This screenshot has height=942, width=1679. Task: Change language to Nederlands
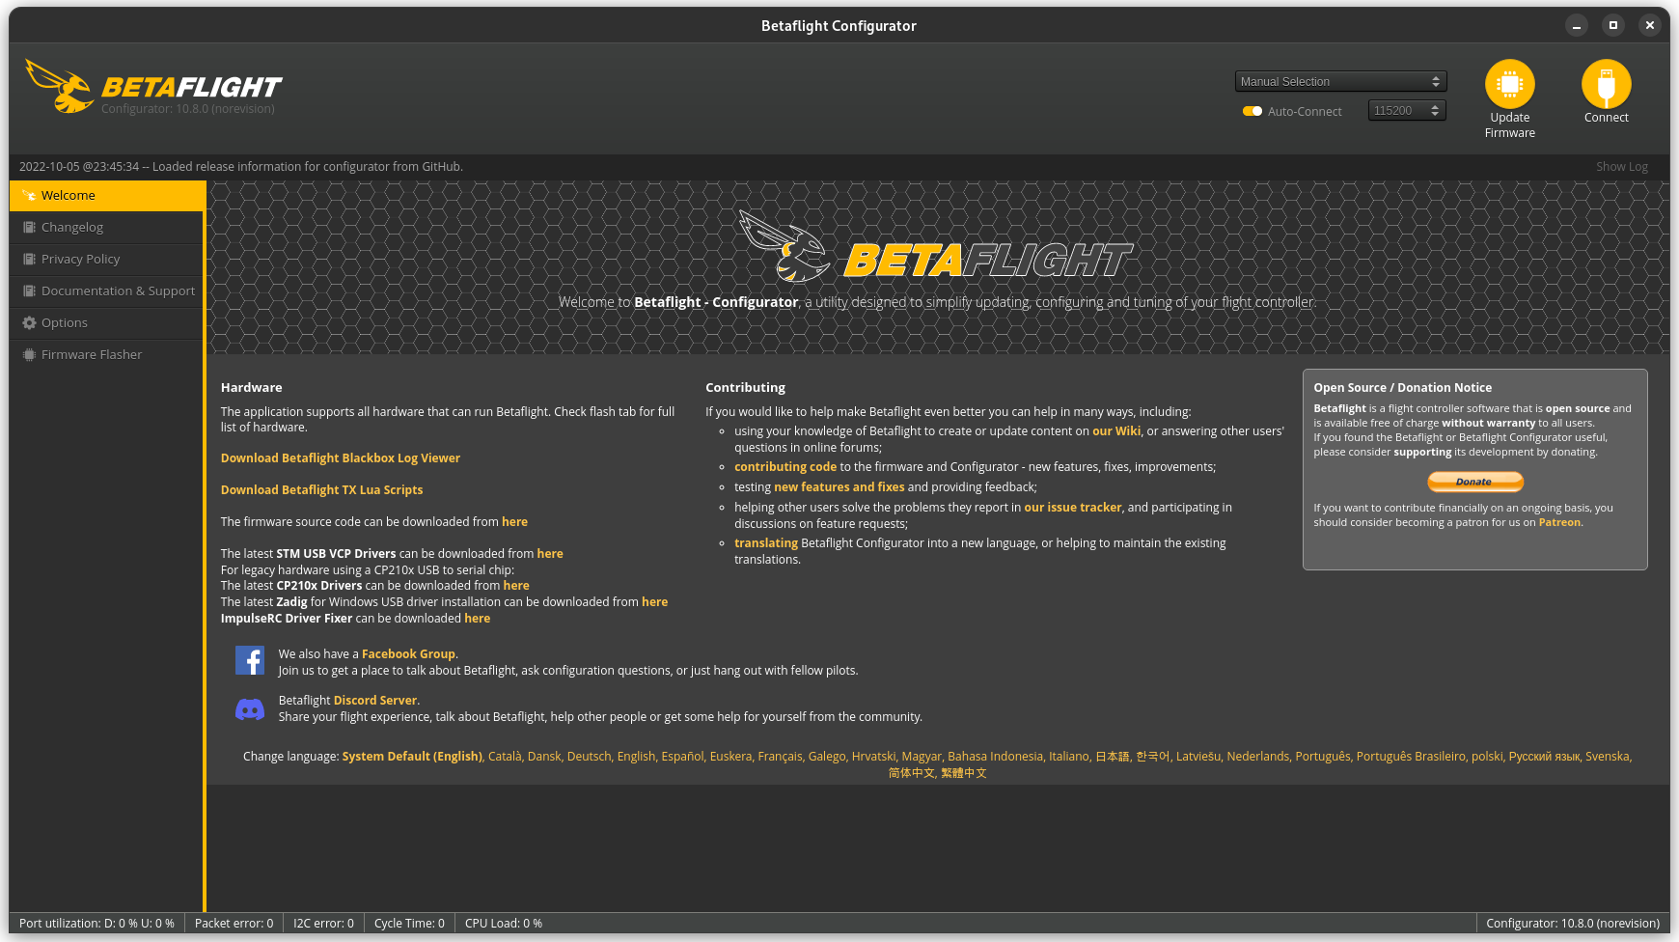click(1258, 756)
